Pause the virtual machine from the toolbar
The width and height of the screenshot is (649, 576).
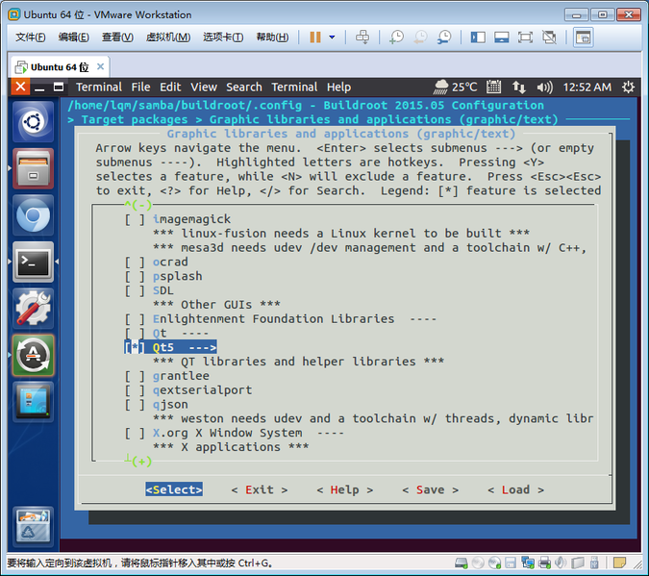(x=315, y=37)
